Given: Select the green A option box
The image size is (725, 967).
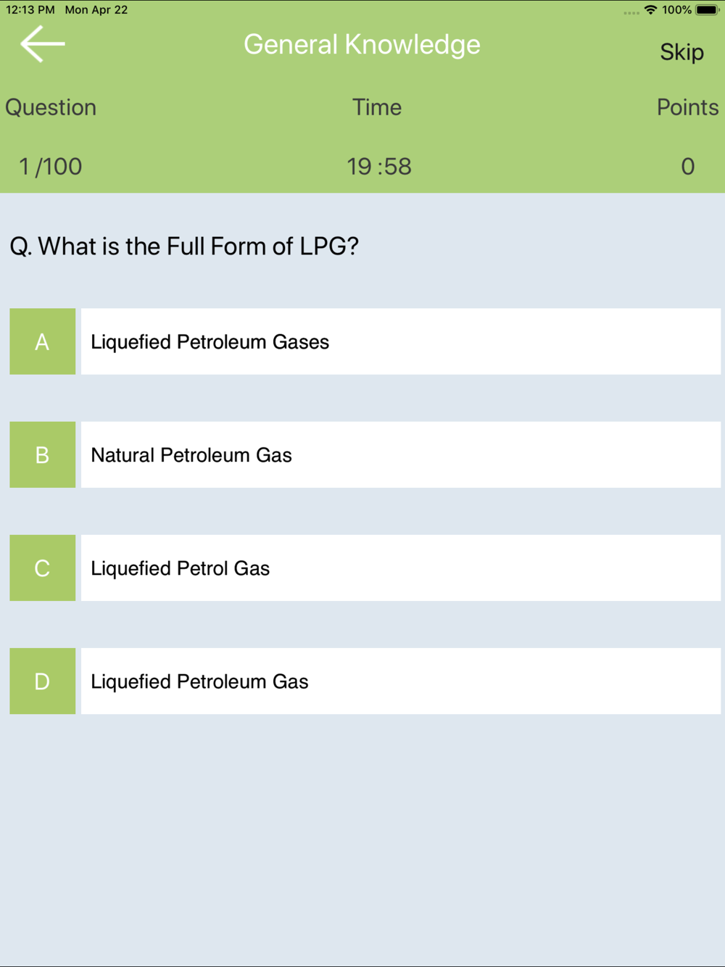Looking at the screenshot, I should tap(43, 341).
